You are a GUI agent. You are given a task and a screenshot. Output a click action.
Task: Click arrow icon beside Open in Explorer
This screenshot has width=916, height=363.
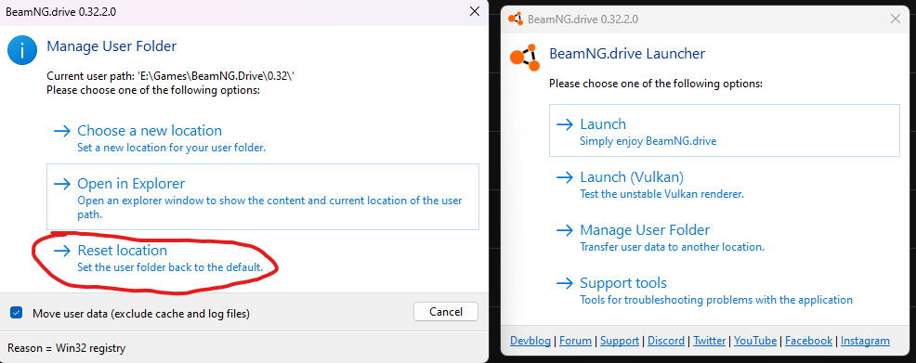tap(62, 184)
